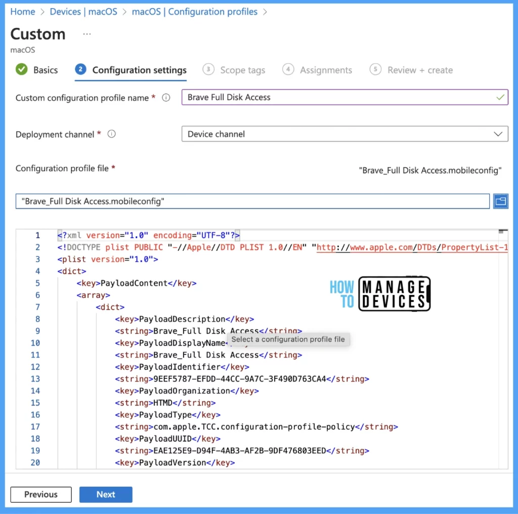Click the Basics green checkmark icon
Image resolution: width=518 pixels, height=514 pixels.
[22, 69]
